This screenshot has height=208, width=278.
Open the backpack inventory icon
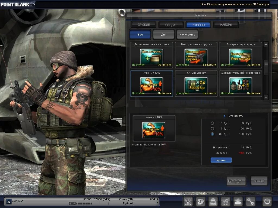(213, 201)
